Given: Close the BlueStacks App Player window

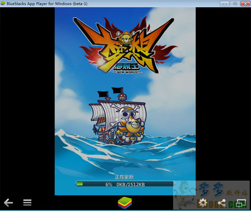Looking at the screenshot, I should 245,3.
